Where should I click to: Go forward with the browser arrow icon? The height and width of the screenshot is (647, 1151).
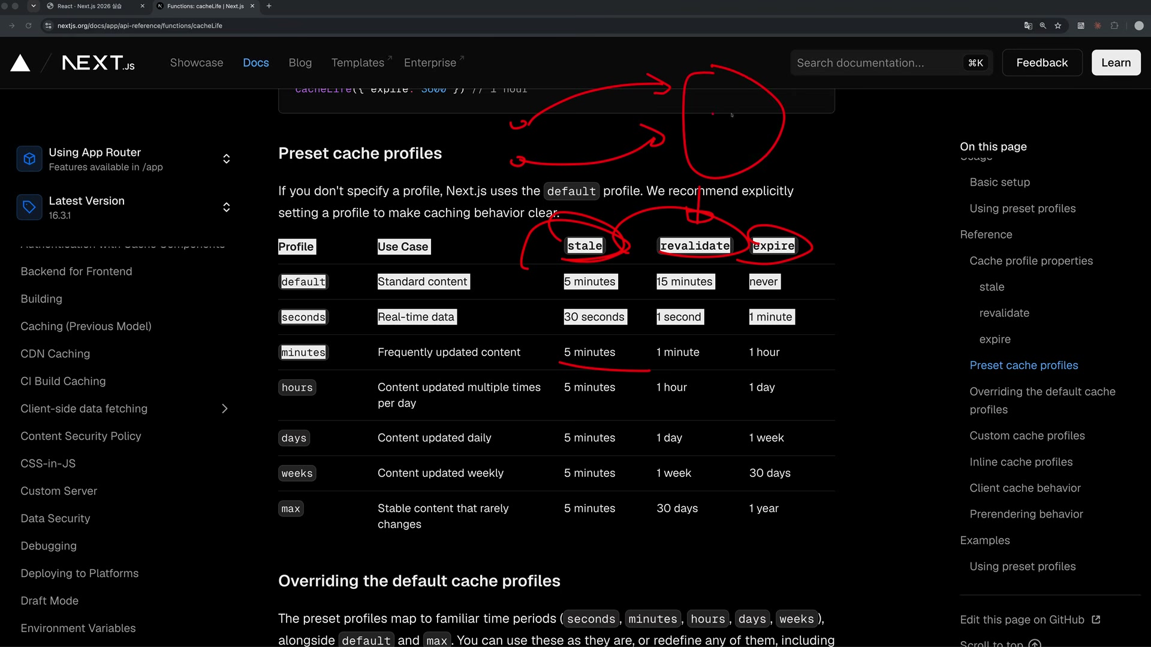tap(11, 26)
